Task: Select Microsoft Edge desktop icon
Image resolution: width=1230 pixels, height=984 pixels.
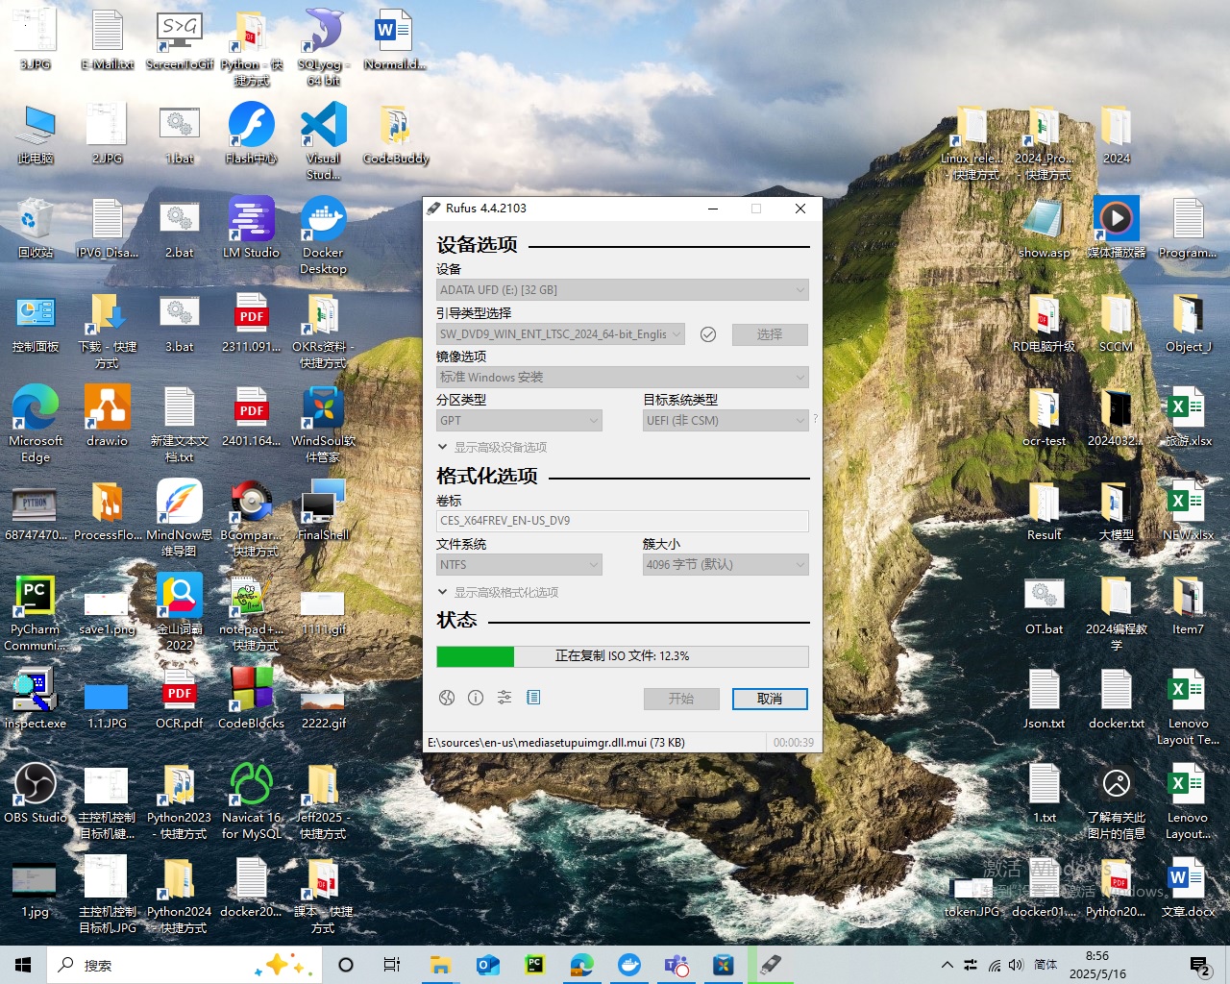Action: coord(36,425)
